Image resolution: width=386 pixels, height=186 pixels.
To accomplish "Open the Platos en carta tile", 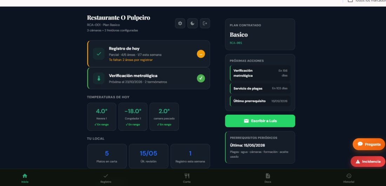I will pos(107,156).
